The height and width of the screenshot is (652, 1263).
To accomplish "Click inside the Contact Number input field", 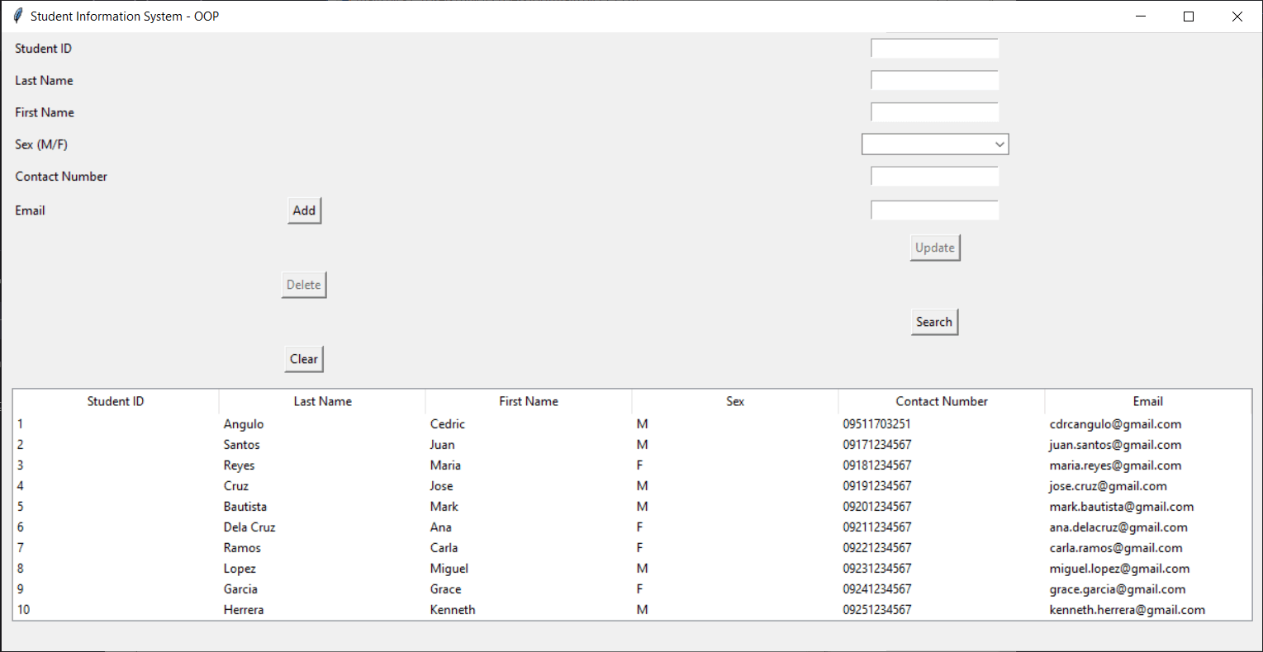I will point(934,175).
